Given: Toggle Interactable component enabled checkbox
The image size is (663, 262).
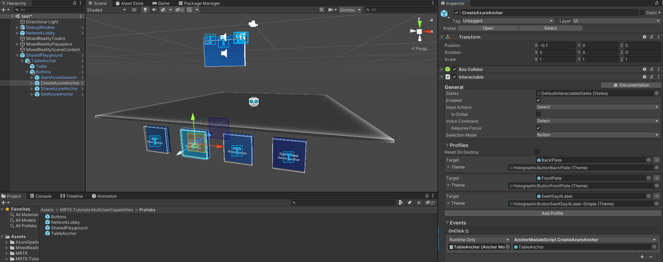Looking at the screenshot, I should [x=455, y=77].
